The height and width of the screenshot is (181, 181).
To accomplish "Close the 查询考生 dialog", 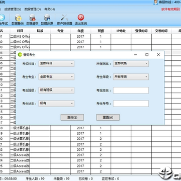I will [x=158, y=55].
